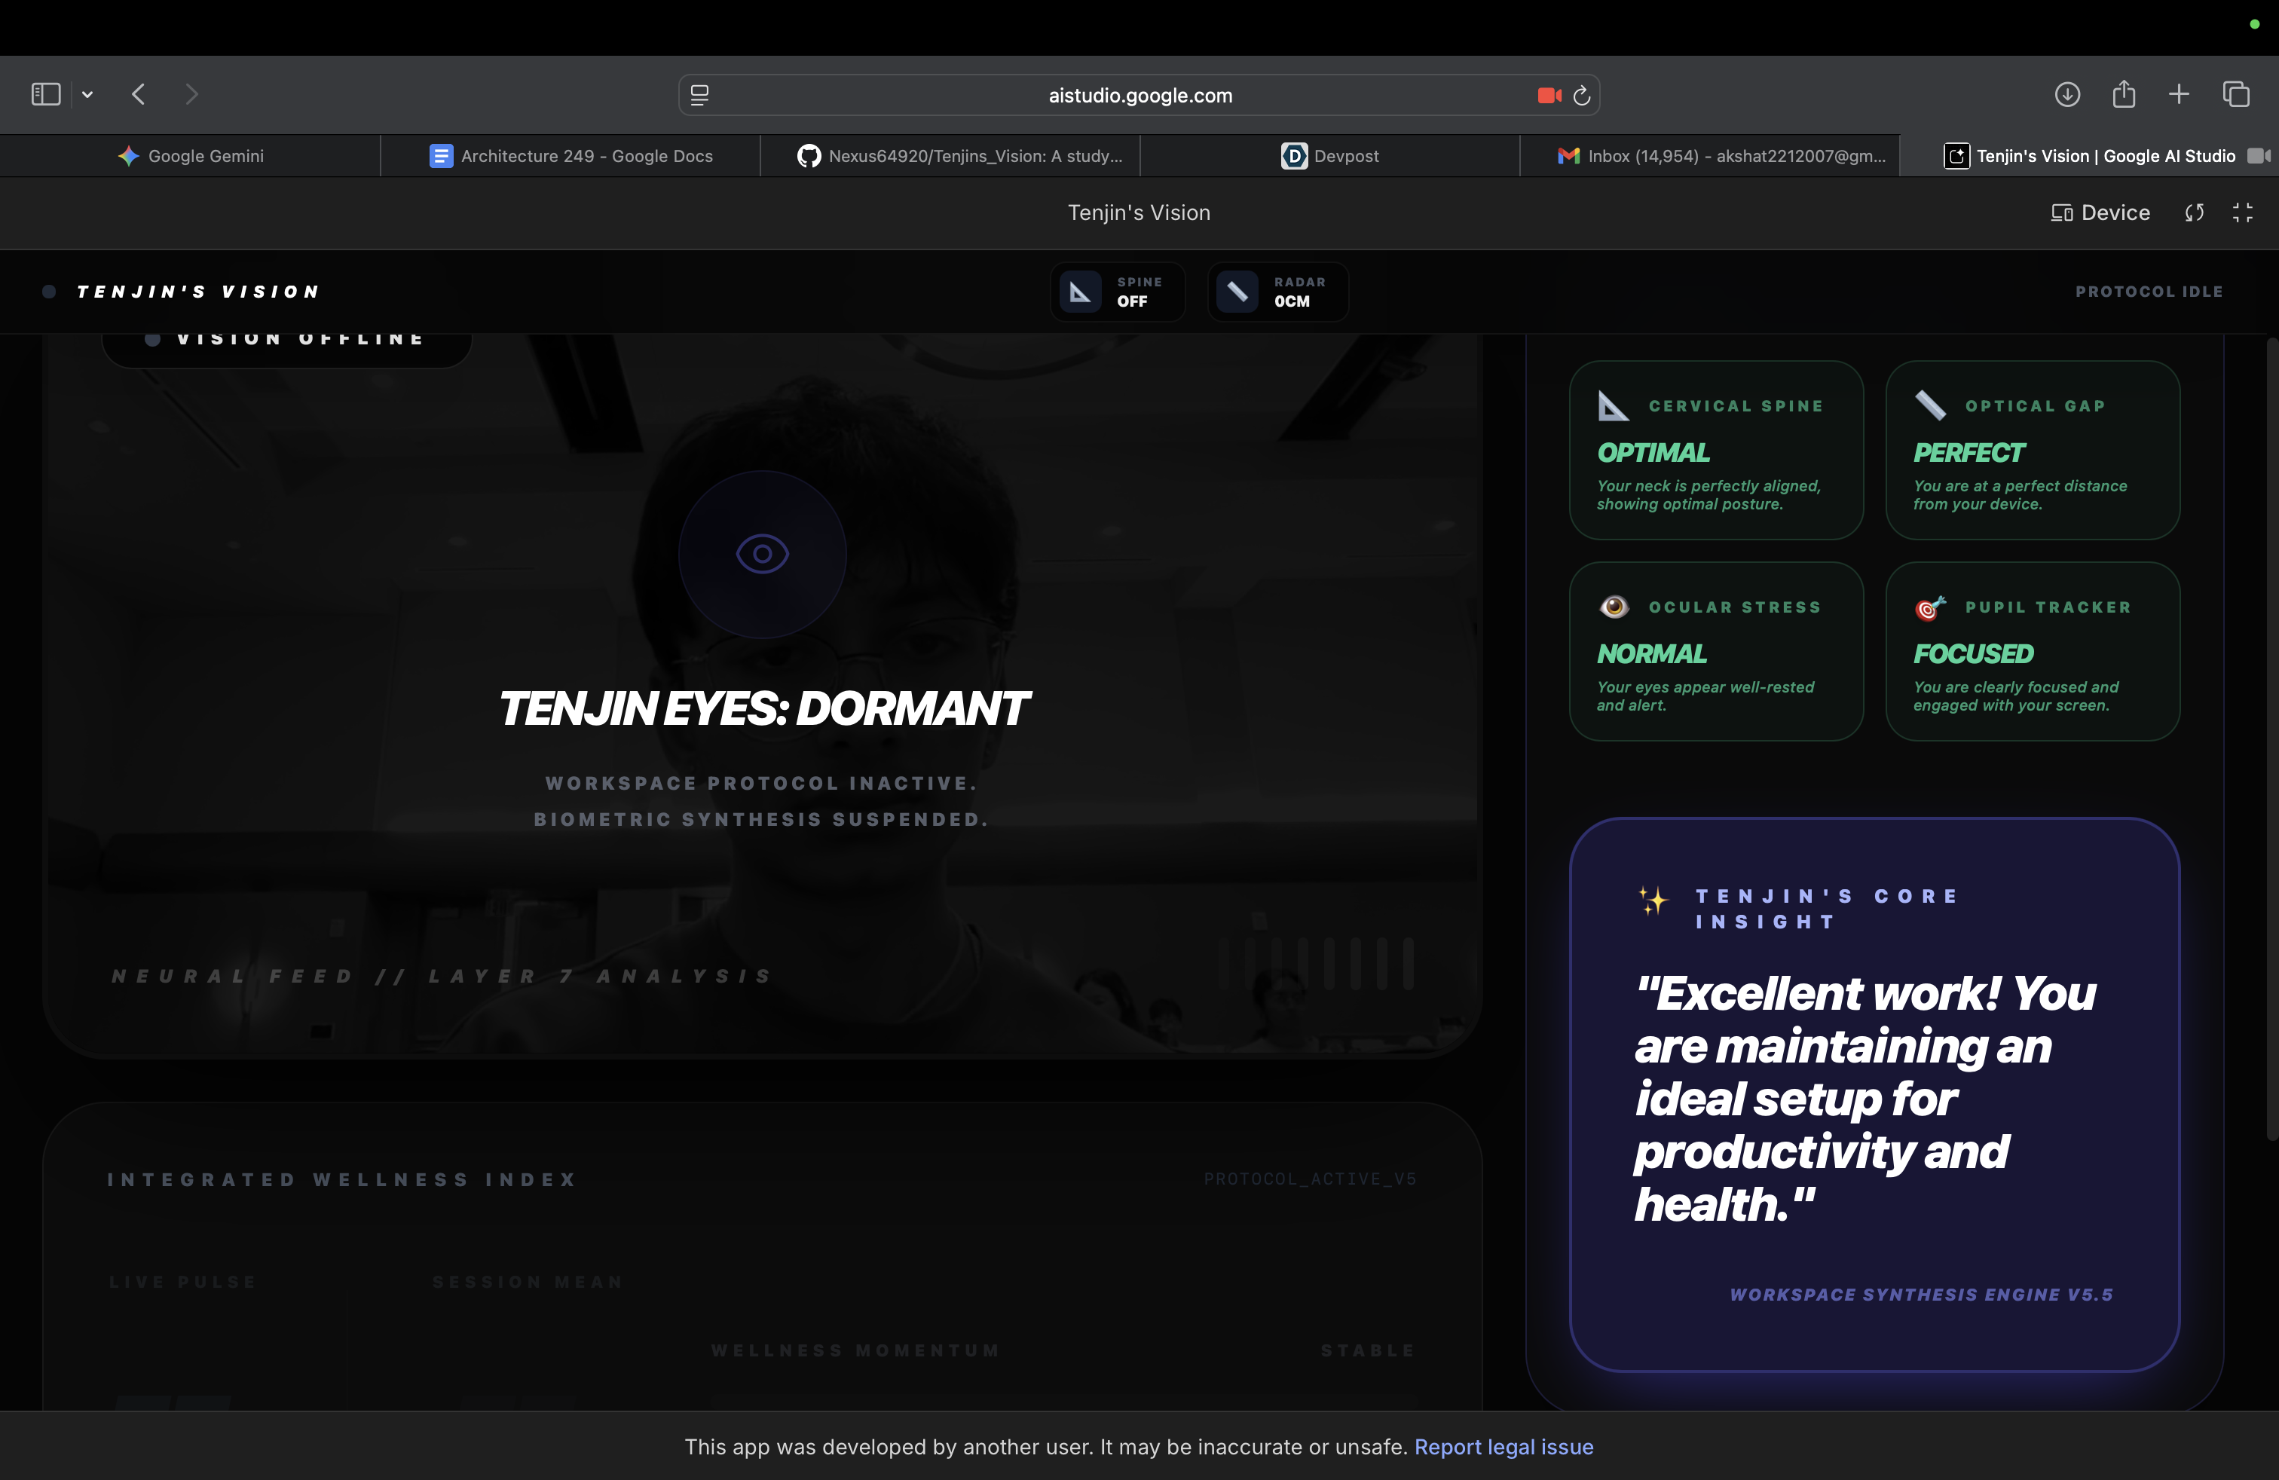The height and width of the screenshot is (1480, 2279).
Task: Switch to the Google Gemini tab
Action: click(x=191, y=156)
